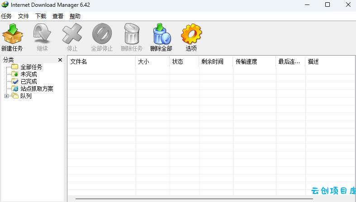
Task: Select the 全部任务 folder icon
Action: (x=15, y=66)
